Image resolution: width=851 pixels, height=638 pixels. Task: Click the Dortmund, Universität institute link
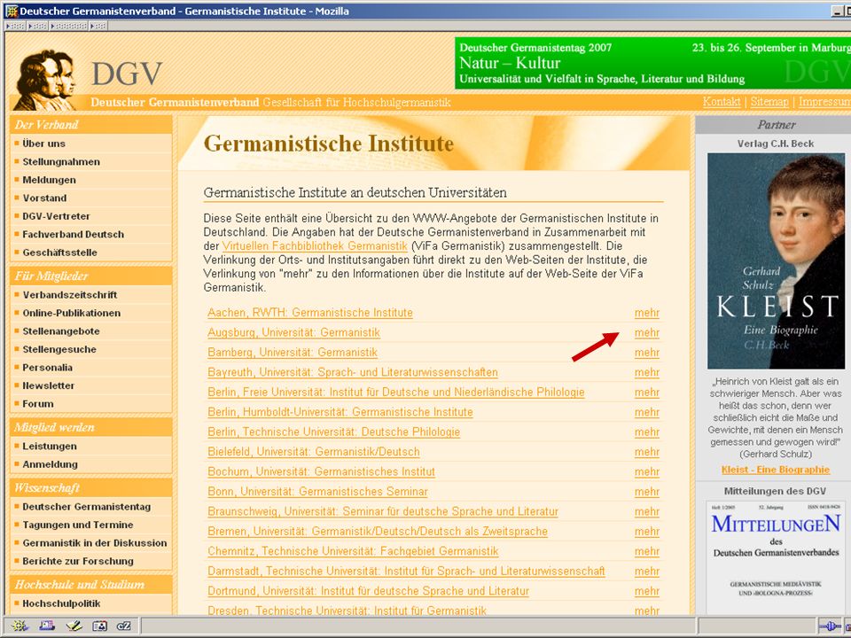368,591
